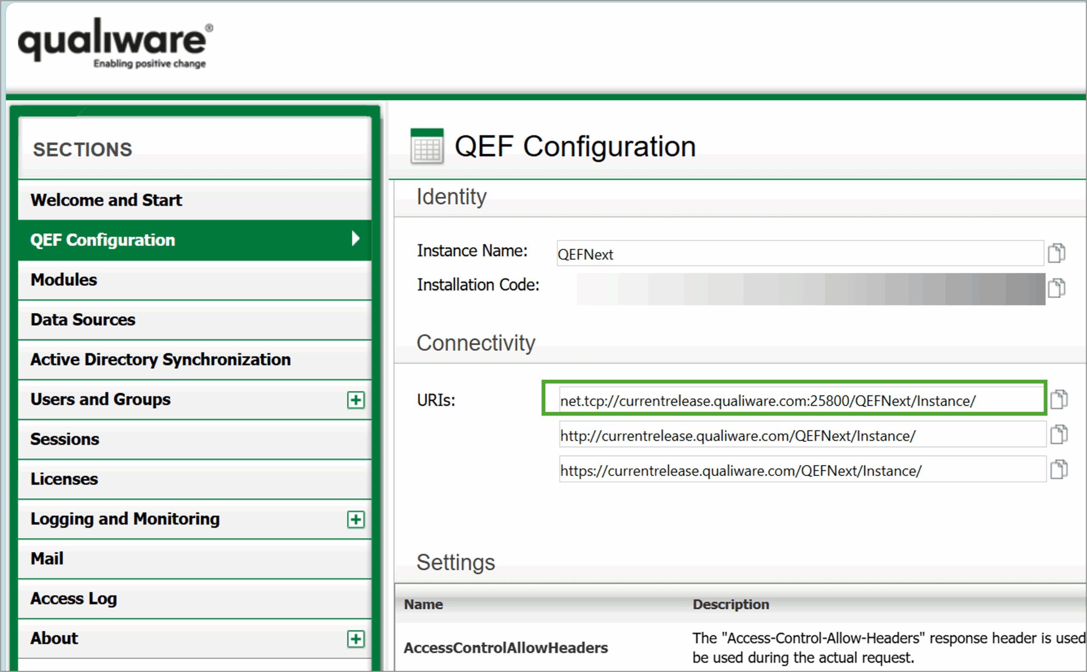1087x672 pixels.
Task: Click the Description column header
Action: [x=731, y=604]
